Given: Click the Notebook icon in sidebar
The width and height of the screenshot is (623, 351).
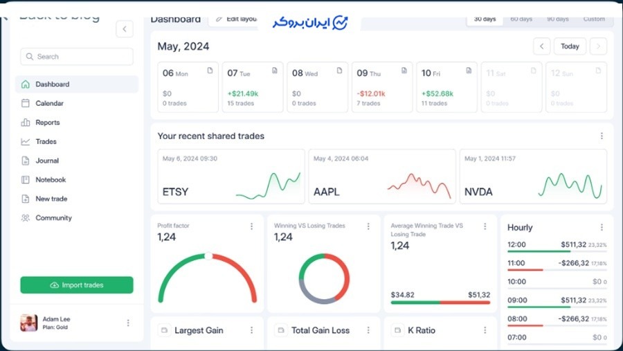Looking at the screenshot, I should point(26,180).
